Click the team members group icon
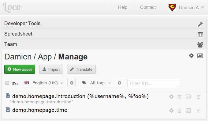Viewport: 208px width, 121px height. 200,45
